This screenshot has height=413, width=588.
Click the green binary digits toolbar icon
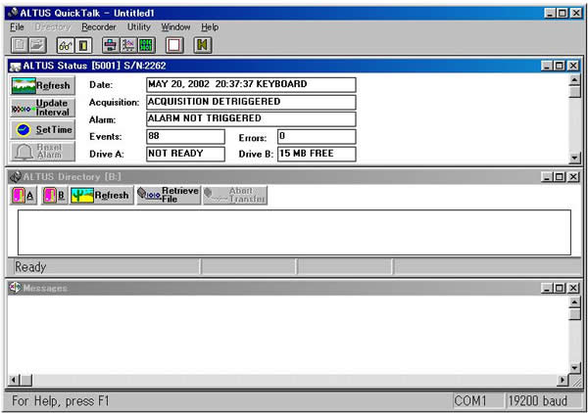click(146, 45)
